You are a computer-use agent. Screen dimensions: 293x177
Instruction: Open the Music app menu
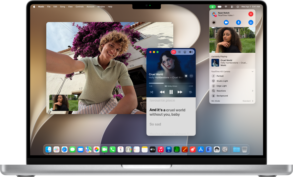coord(41,7)
